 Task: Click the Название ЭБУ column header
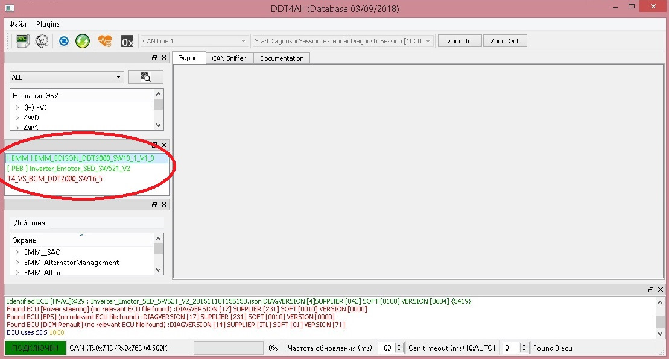(x=81, y=95)
